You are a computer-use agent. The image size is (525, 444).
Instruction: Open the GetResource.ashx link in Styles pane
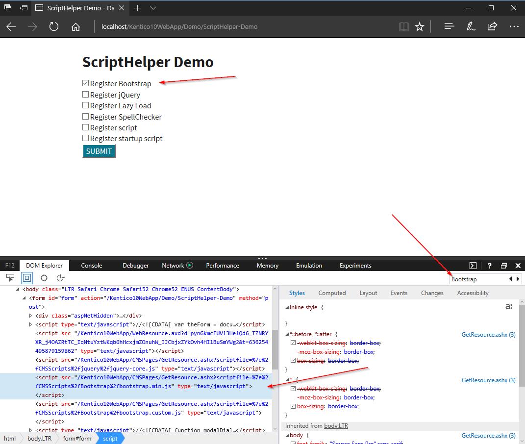pos(488,334)
